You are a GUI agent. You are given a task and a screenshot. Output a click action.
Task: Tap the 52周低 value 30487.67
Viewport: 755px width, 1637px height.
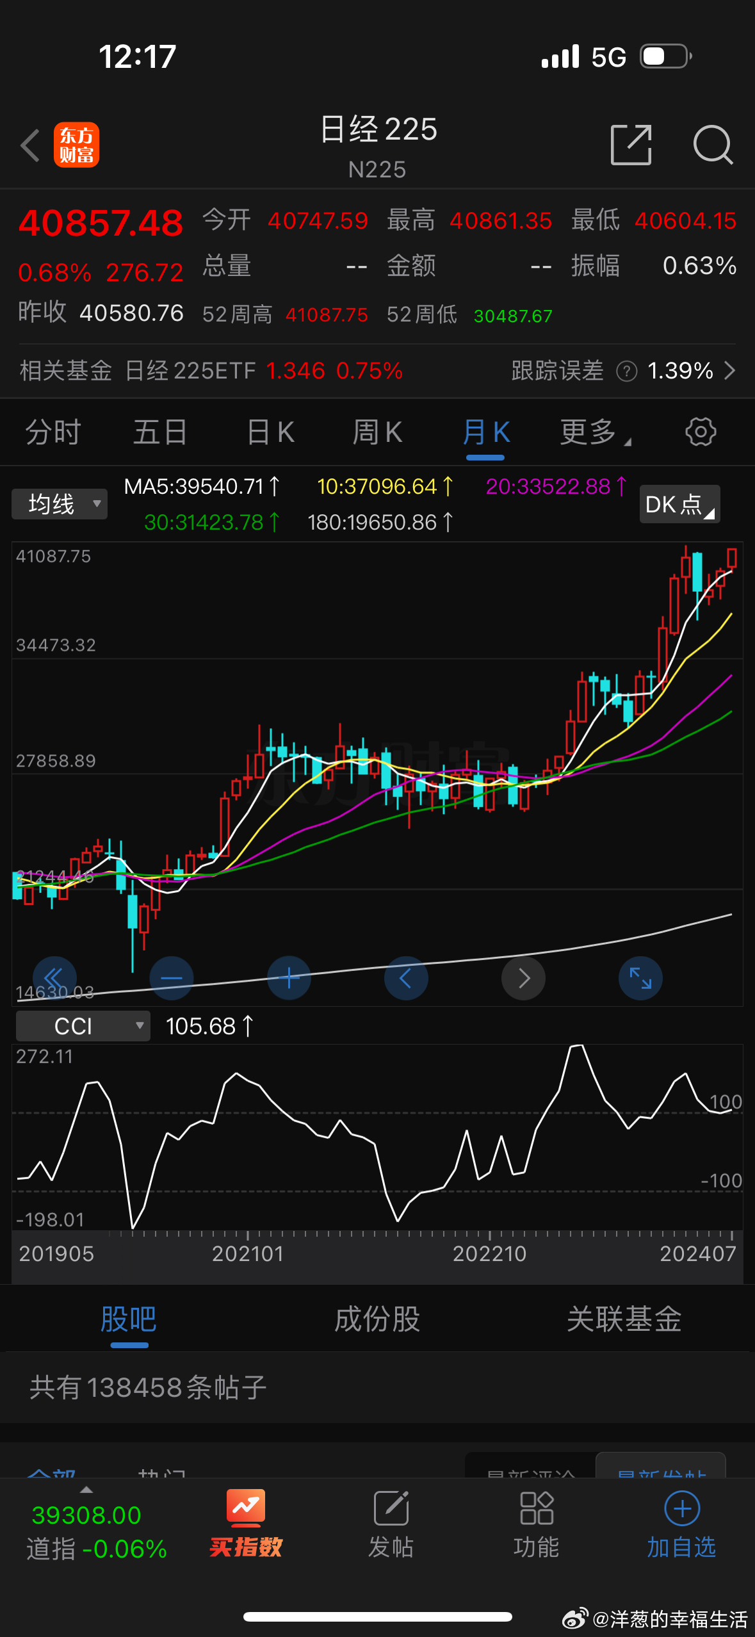click(x=513, y=316)
